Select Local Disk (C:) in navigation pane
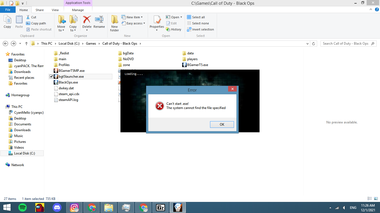Viewport: 380px width, 213px height. (24, 153)
